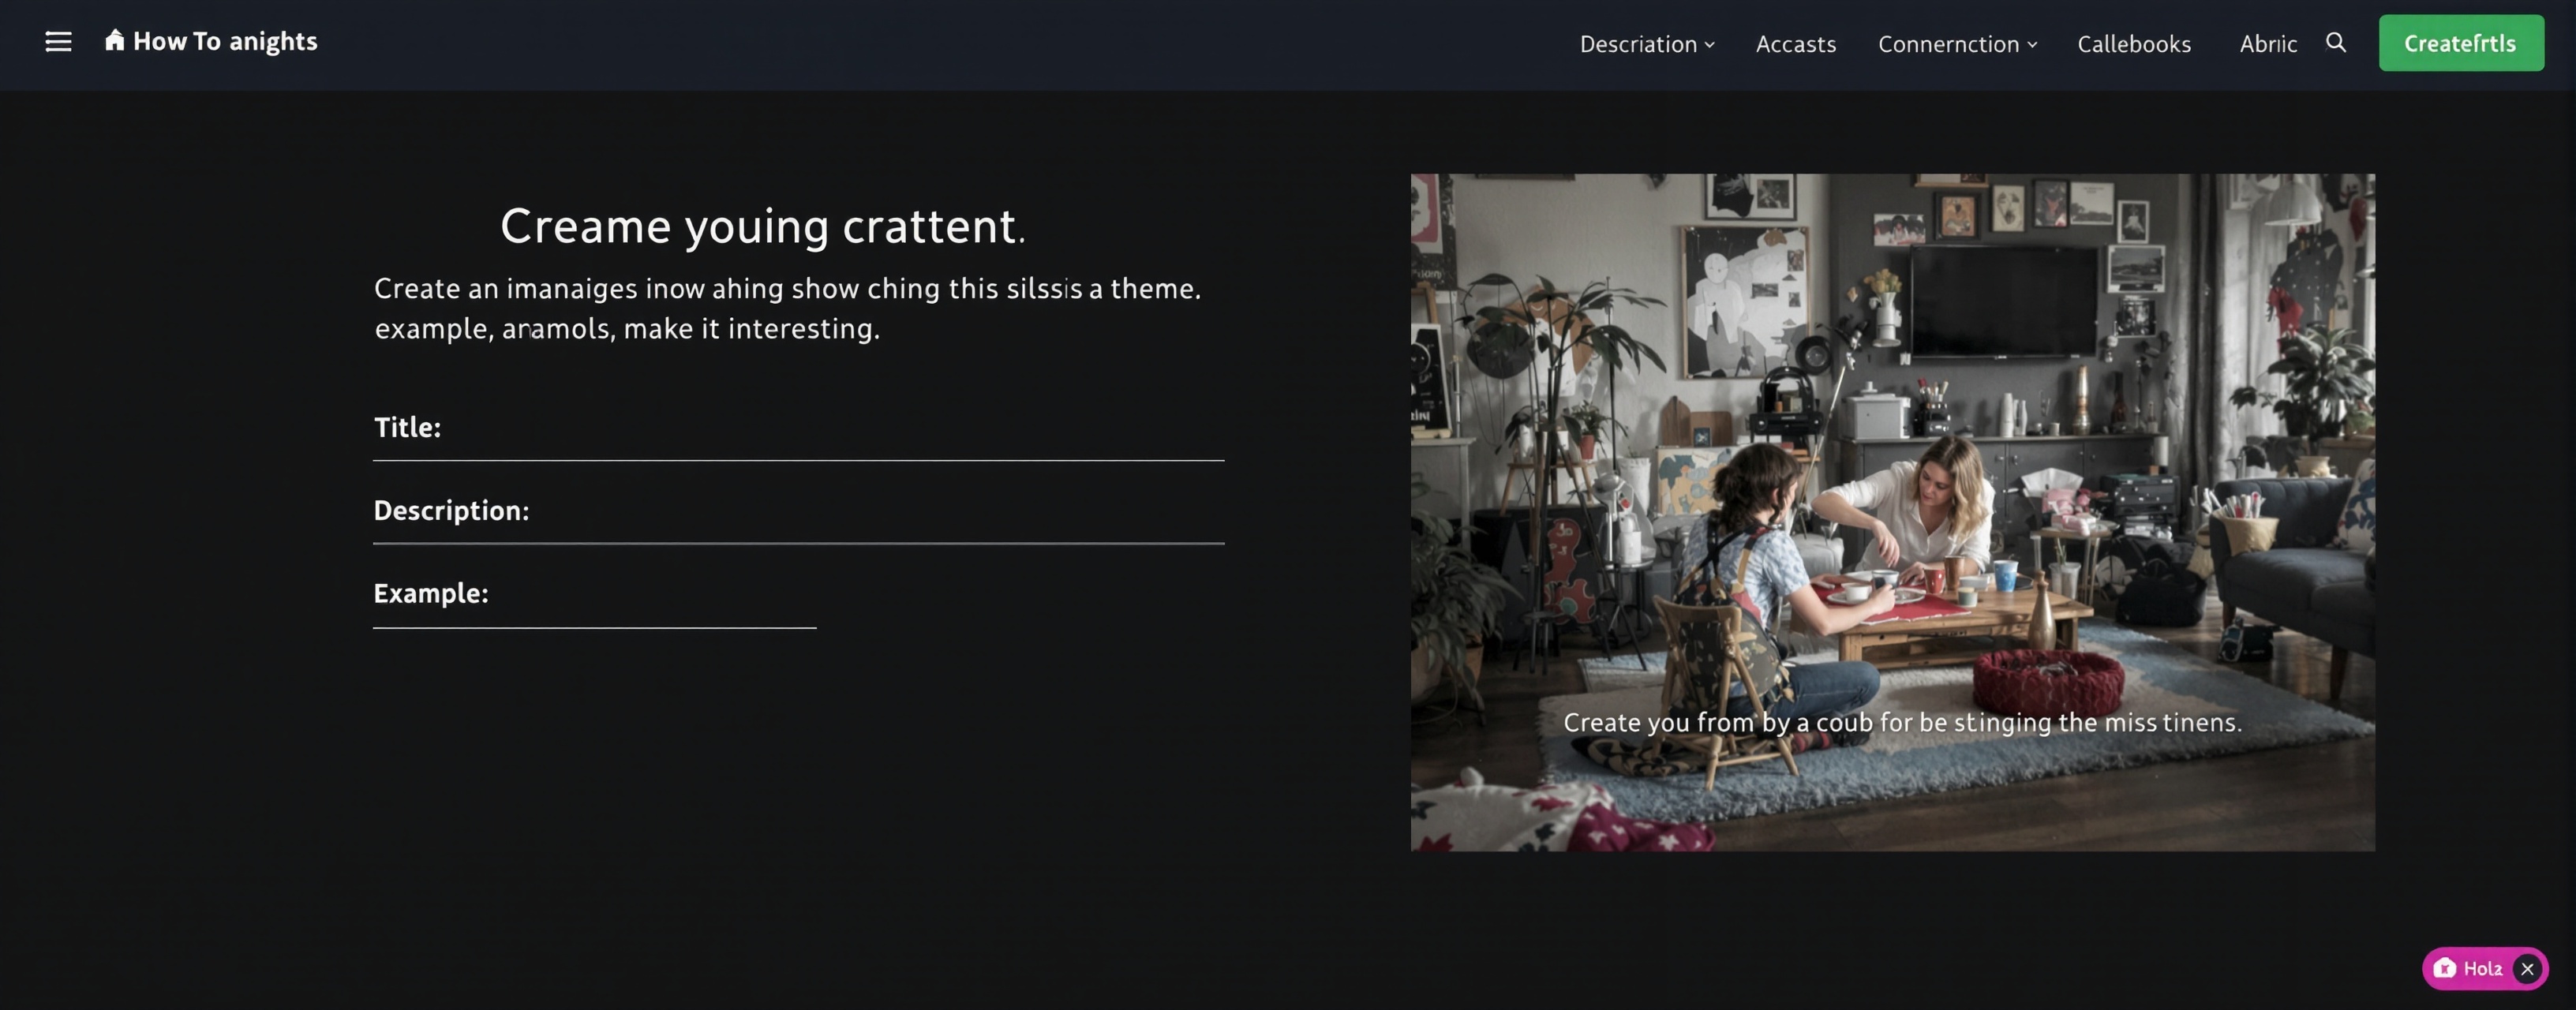This screenshot has height=1010, width=2576.
Task: Click the Creame youing crattent heading
Action: [762, 226]
